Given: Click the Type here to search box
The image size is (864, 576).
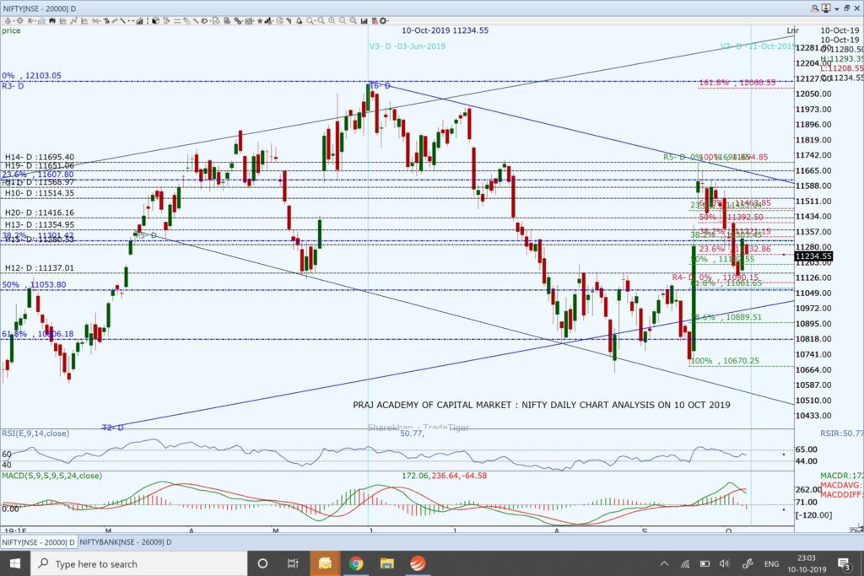Looking at the screenshot, I should point(138,563).
